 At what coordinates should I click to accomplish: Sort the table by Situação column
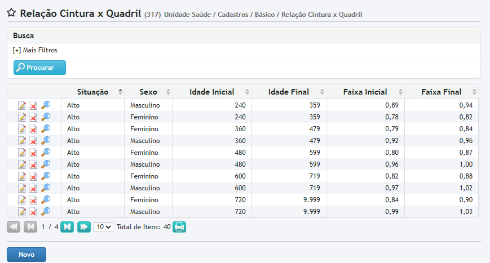(x=92, y=92)
